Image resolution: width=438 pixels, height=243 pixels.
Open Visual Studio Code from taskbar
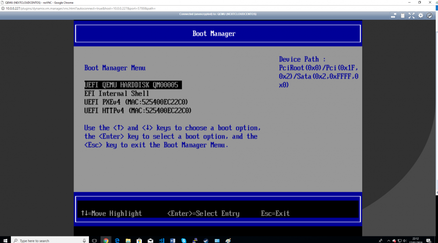162,240
